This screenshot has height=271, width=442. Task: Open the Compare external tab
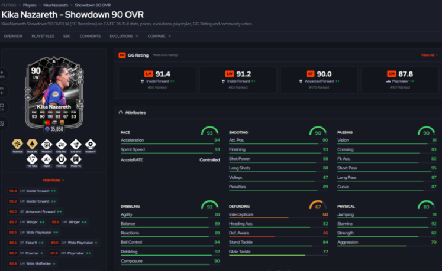[x=159, y=36]
